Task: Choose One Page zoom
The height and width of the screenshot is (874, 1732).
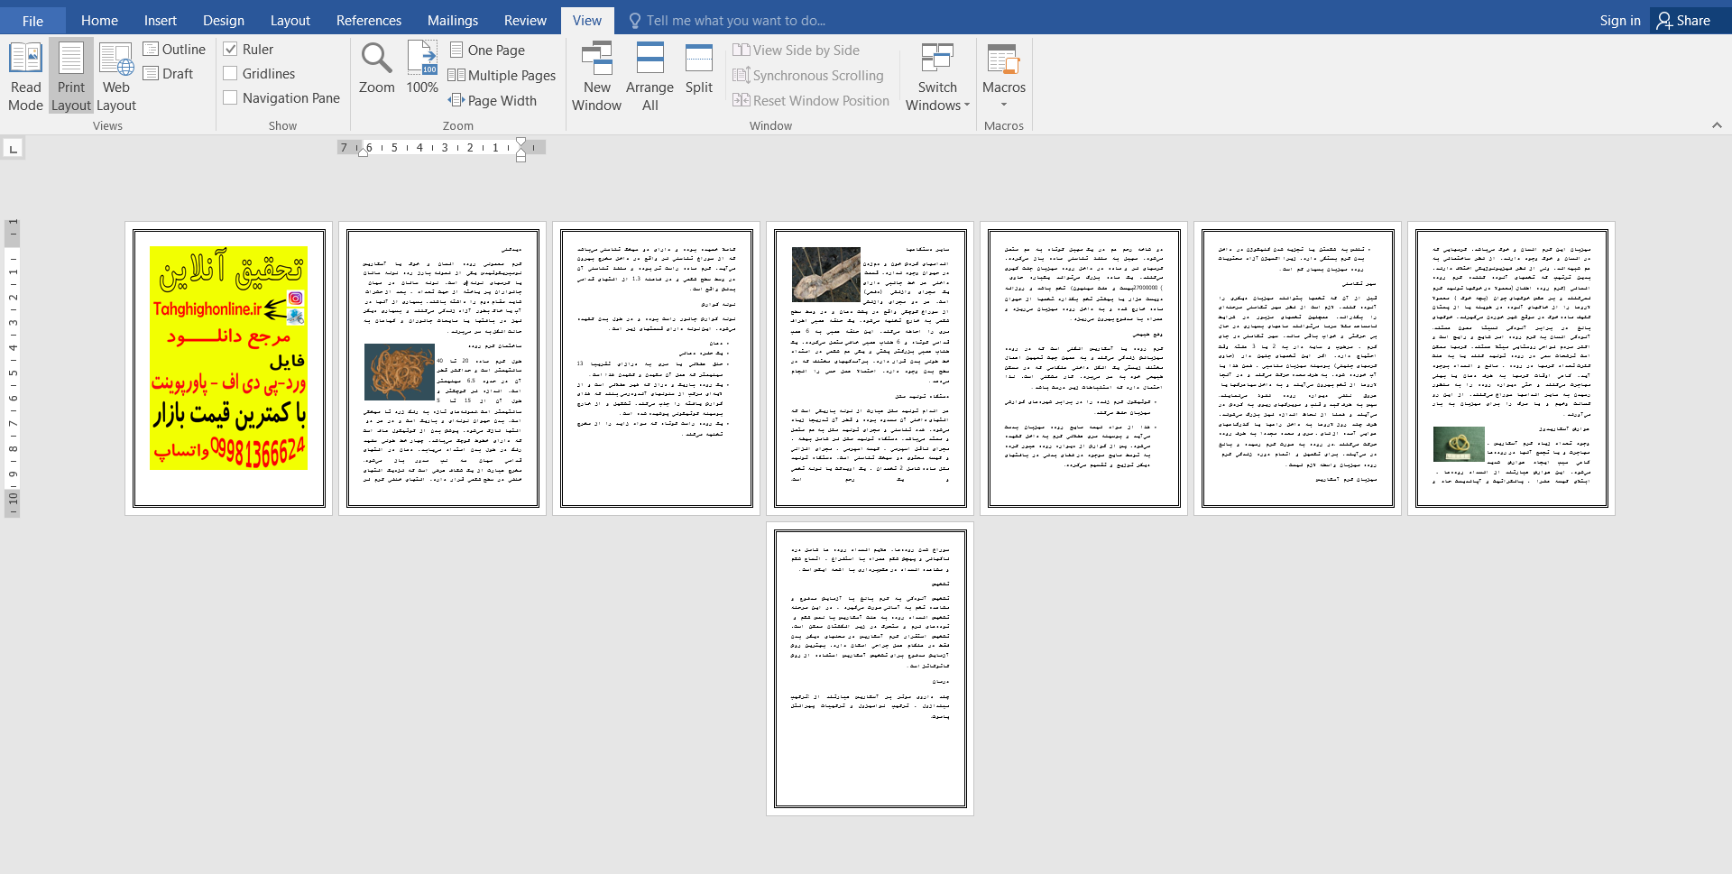Action: [x=487, y=51]
